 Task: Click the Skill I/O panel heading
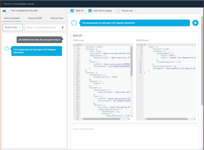pyautogui.click(x=77, y=36)
